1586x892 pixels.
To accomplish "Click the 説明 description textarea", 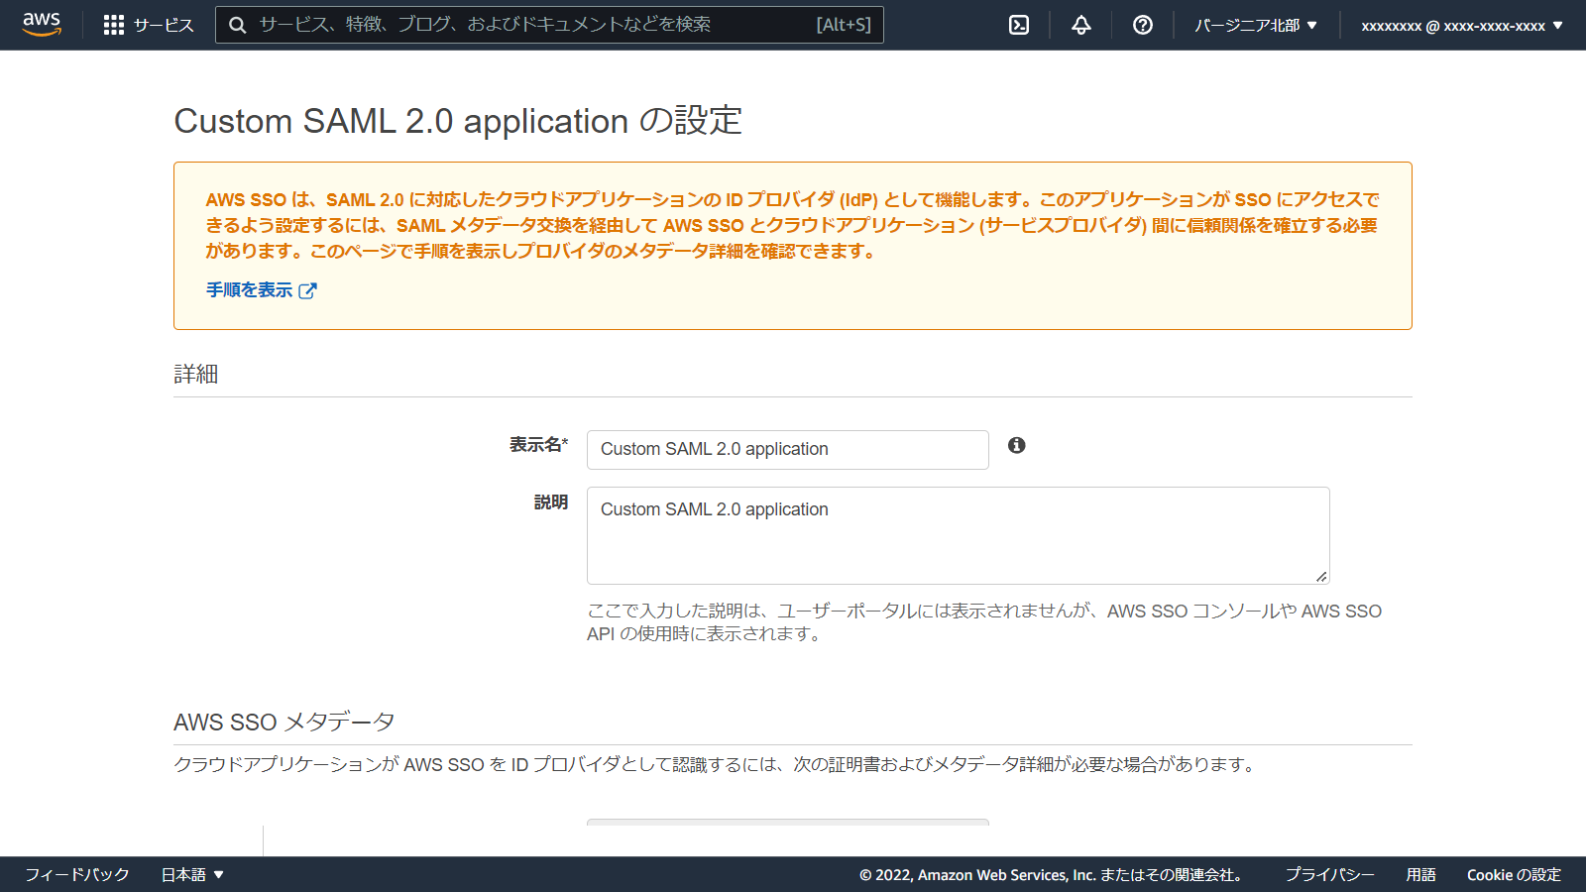I will point(957,535).
